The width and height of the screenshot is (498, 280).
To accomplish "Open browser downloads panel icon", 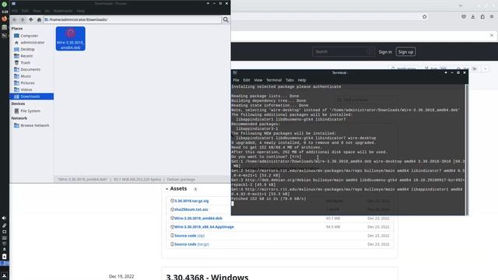I will [x=473, y=16].
